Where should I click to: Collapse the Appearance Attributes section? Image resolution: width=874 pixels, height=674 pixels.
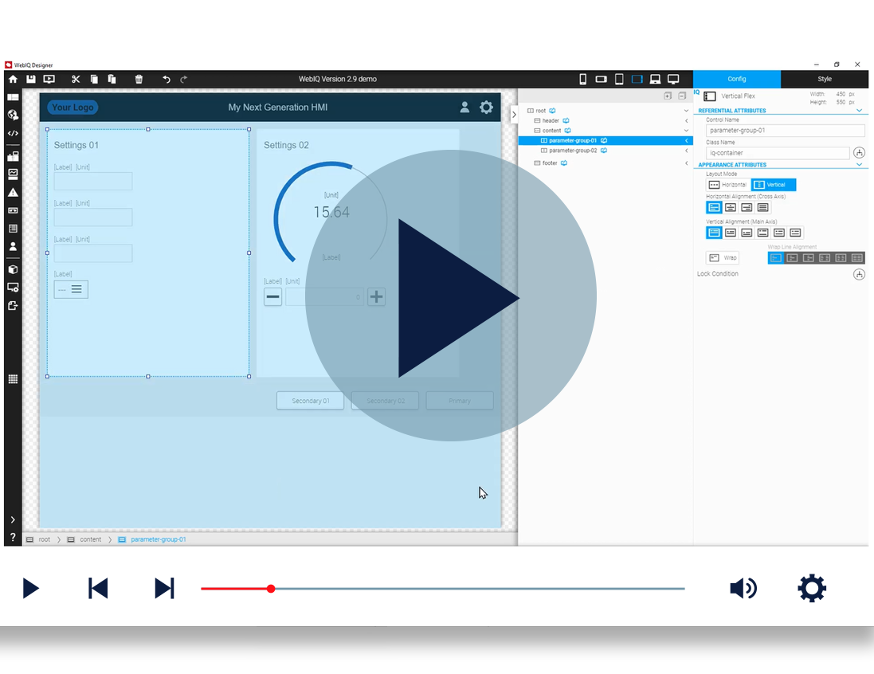pos(859,164)
